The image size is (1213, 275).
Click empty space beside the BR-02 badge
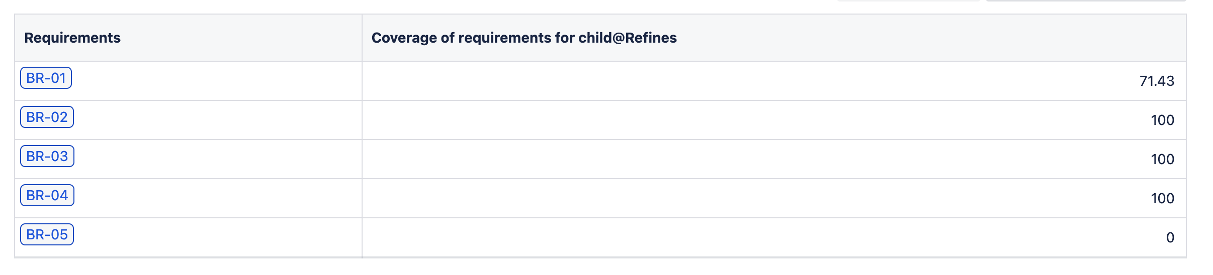211,119
